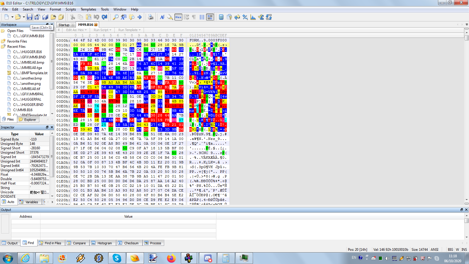Open the Templates menu

[89, 9]
